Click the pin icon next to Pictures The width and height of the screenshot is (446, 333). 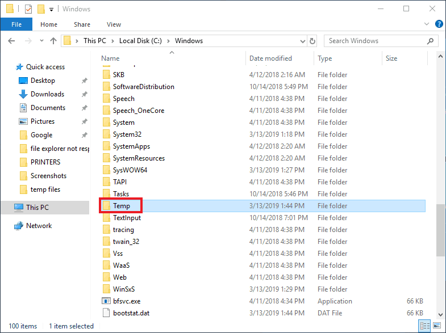click(x=85, y=121)
